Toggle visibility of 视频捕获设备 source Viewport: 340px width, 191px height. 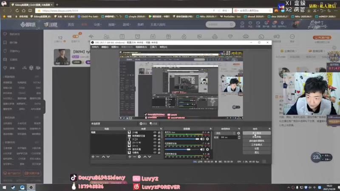pos(155,136)
